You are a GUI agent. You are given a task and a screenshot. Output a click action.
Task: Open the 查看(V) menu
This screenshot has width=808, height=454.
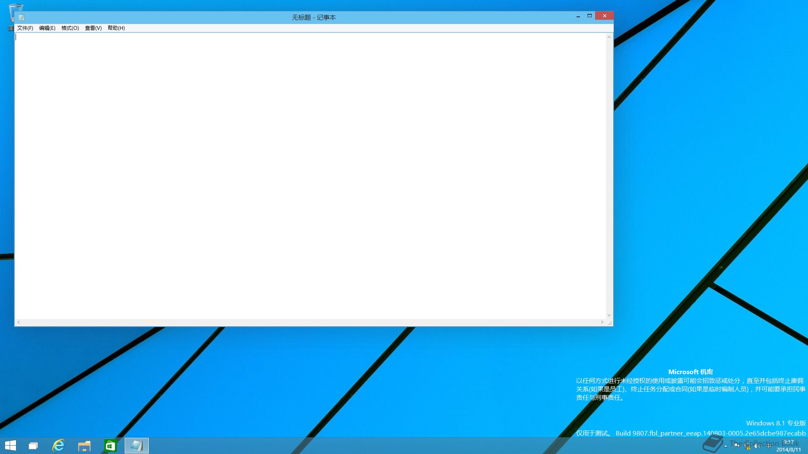tap(93, 28)
